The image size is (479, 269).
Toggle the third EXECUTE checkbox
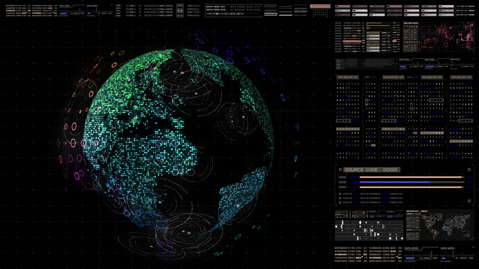coord(340,202)
